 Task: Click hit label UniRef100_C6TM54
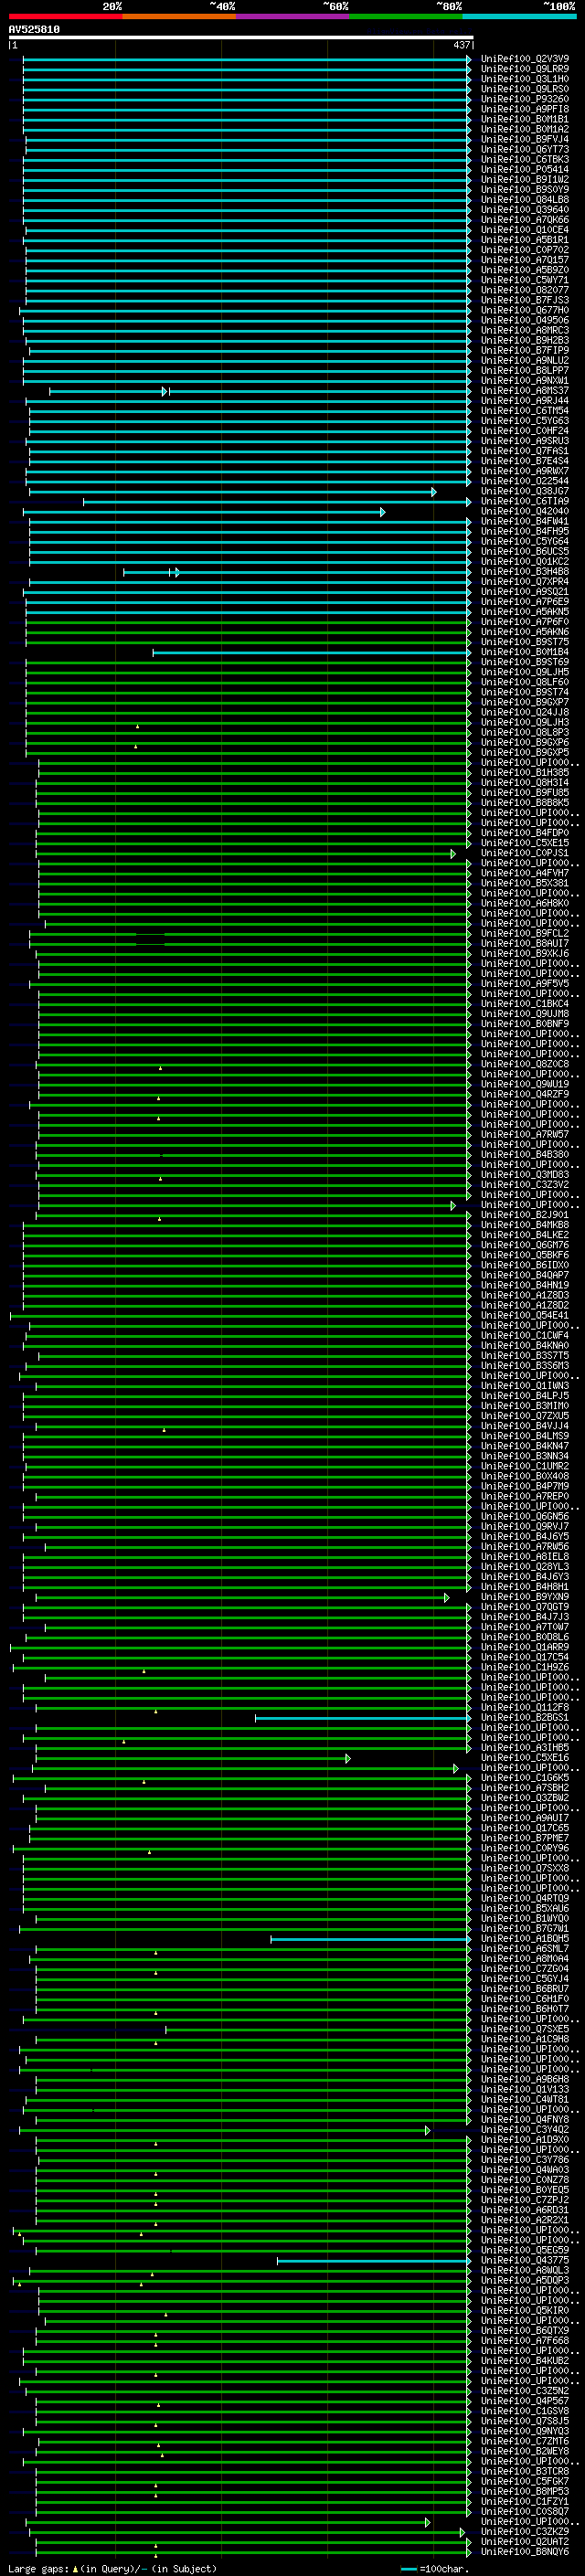(x=525, y=411)
